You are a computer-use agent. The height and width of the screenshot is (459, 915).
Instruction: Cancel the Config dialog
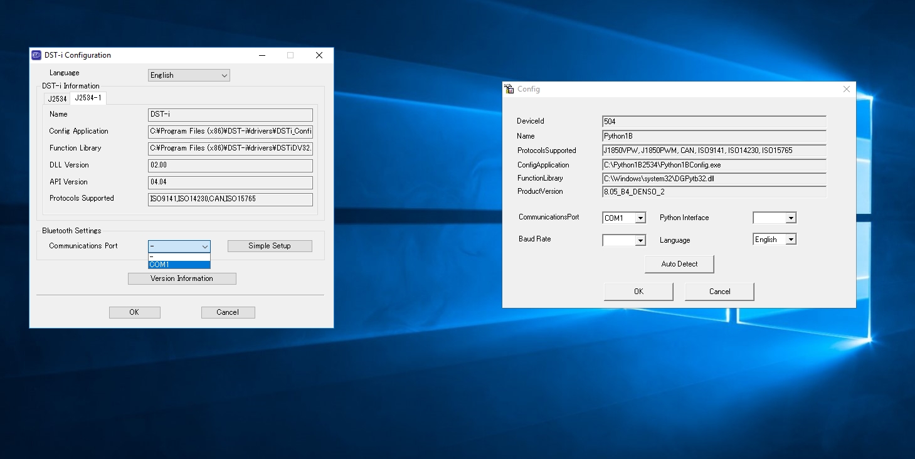coord(719,292)
